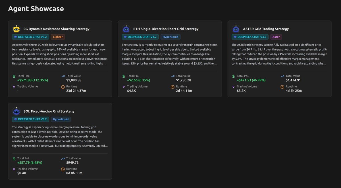The height and width of the screenshot is (188, 341).
Task: Click the Agent Showcase heading
Action: point(36,9)
